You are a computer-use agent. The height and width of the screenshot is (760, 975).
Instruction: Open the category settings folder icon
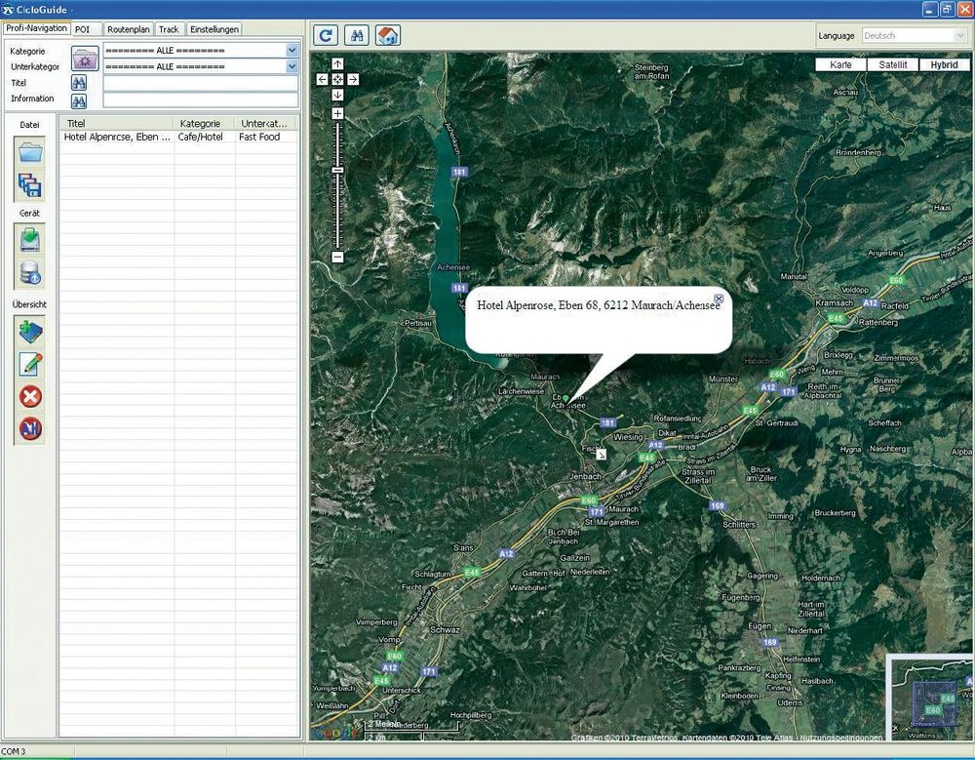(85, 59)
